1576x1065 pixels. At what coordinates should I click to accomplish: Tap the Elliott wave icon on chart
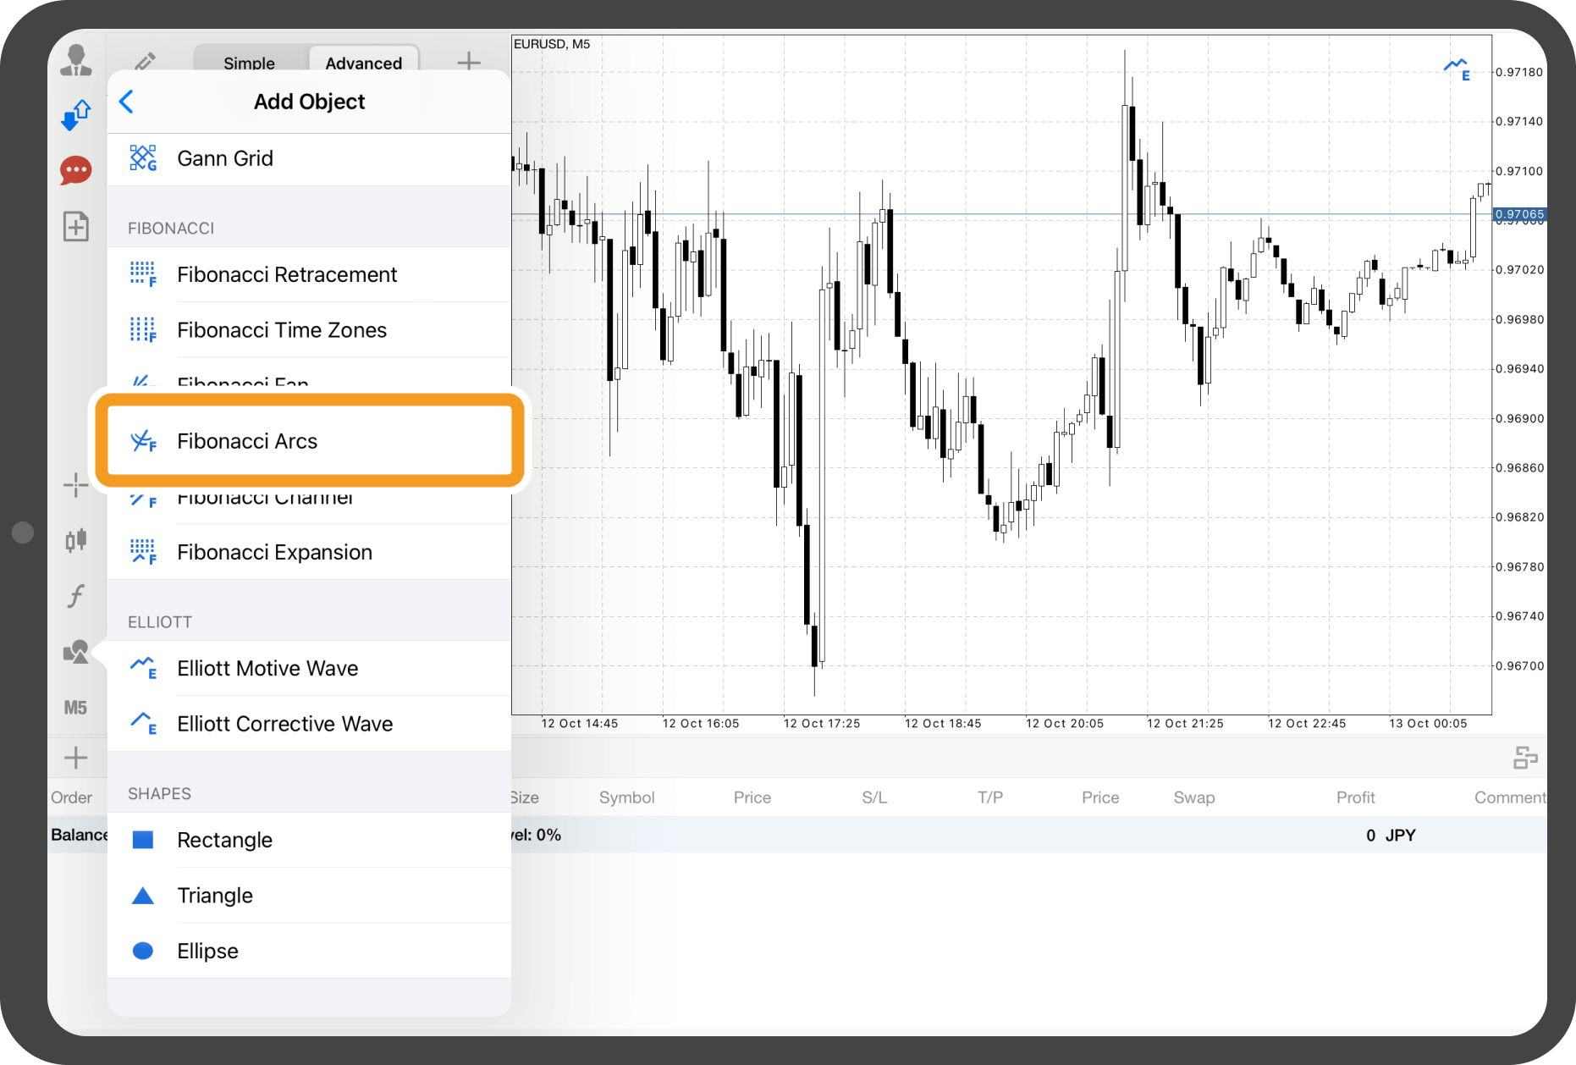tap(1457, 69)
